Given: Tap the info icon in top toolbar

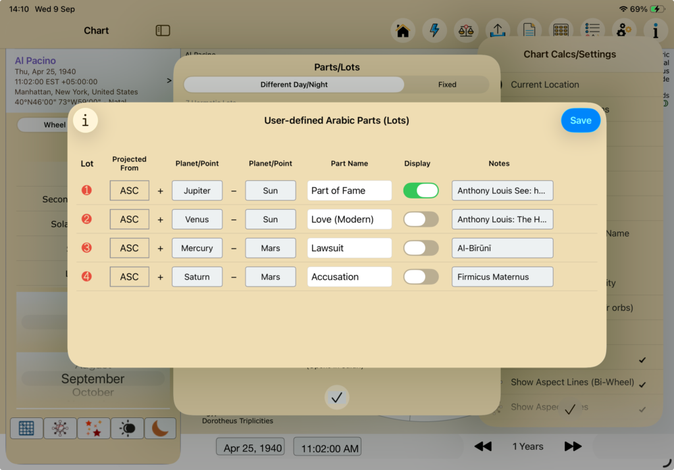Looking at the screenshot, I should pos(656,30).
